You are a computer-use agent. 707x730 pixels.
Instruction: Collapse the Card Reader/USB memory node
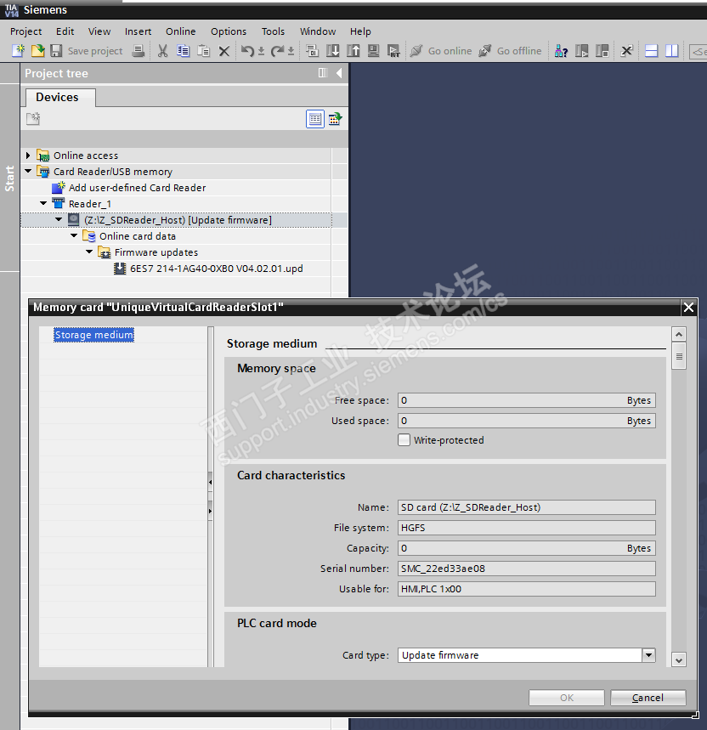click(28, 171)
